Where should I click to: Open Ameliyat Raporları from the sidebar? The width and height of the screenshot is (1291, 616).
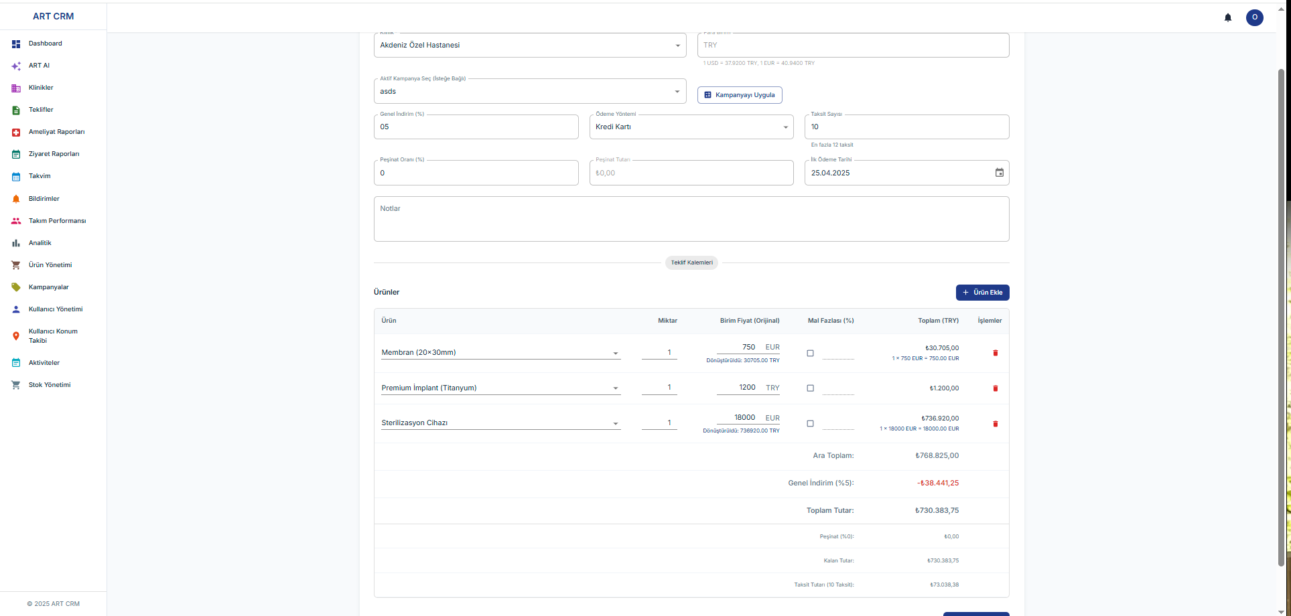[x=56, y=132]
